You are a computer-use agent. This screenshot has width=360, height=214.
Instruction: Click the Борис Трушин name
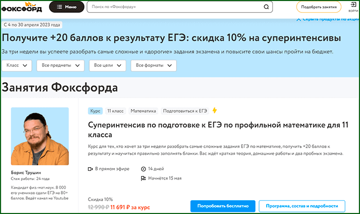coord(26,172)
